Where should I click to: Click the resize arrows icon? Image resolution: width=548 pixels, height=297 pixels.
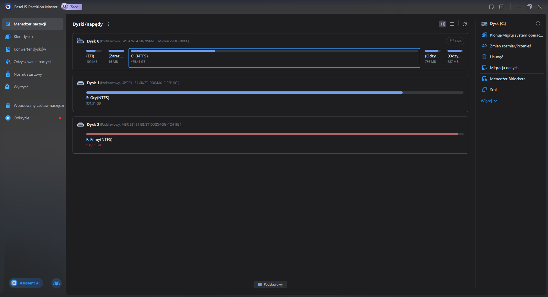tap(484, 46)
